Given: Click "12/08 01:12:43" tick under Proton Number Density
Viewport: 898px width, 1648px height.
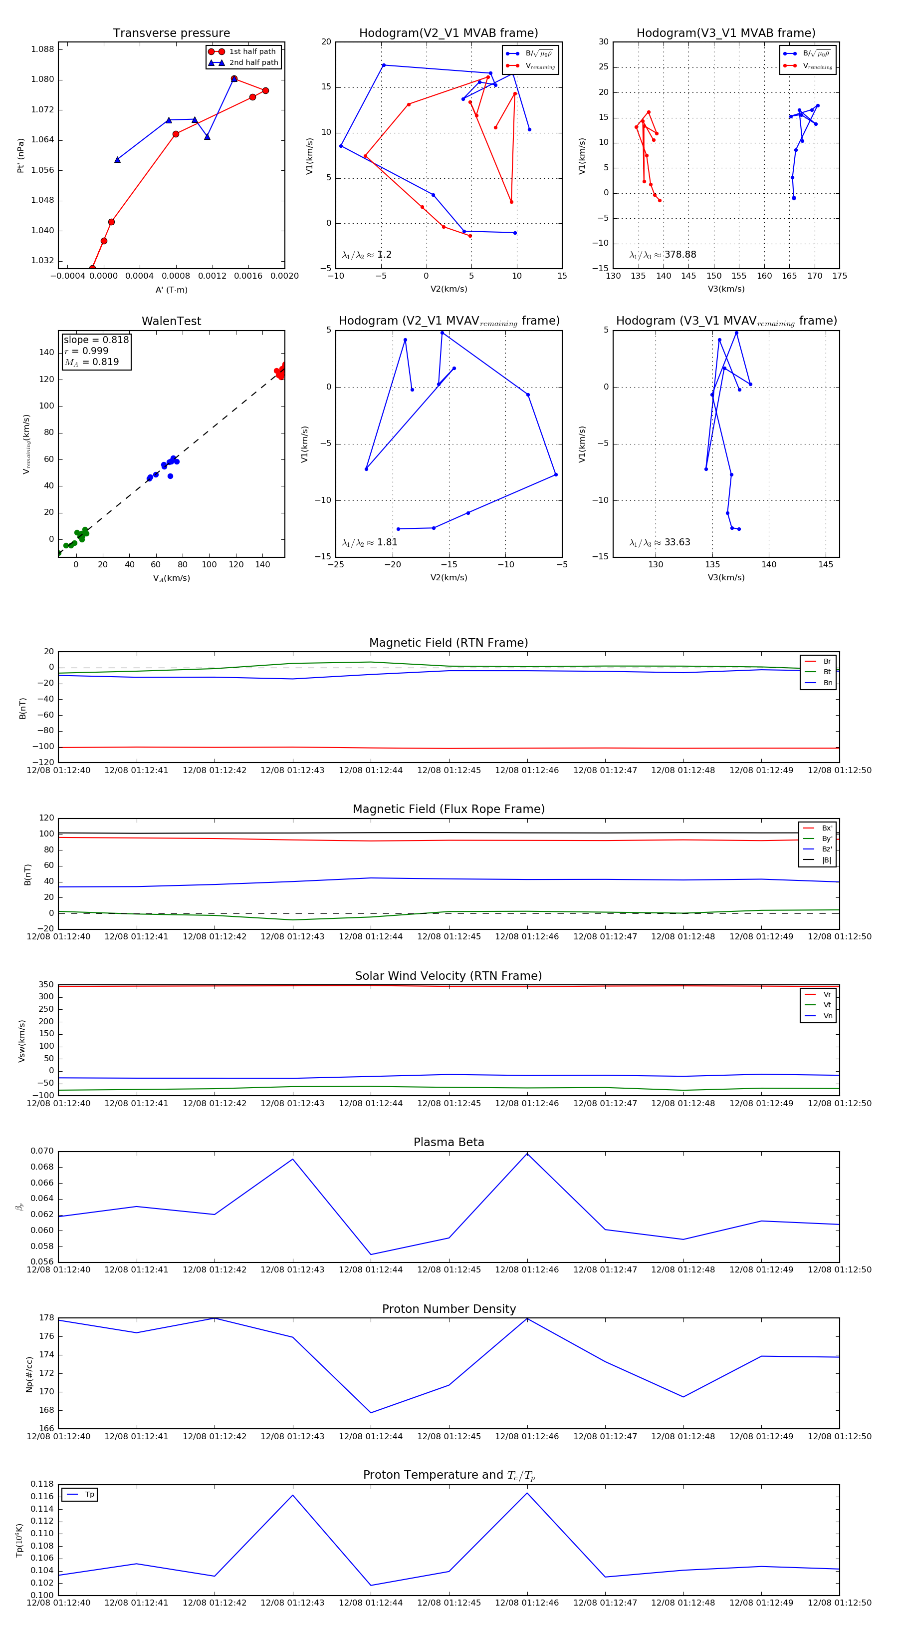Looking at the screenshot, I should 293,1436.
